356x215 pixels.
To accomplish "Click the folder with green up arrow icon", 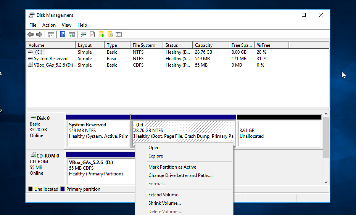I will [101, 34].
